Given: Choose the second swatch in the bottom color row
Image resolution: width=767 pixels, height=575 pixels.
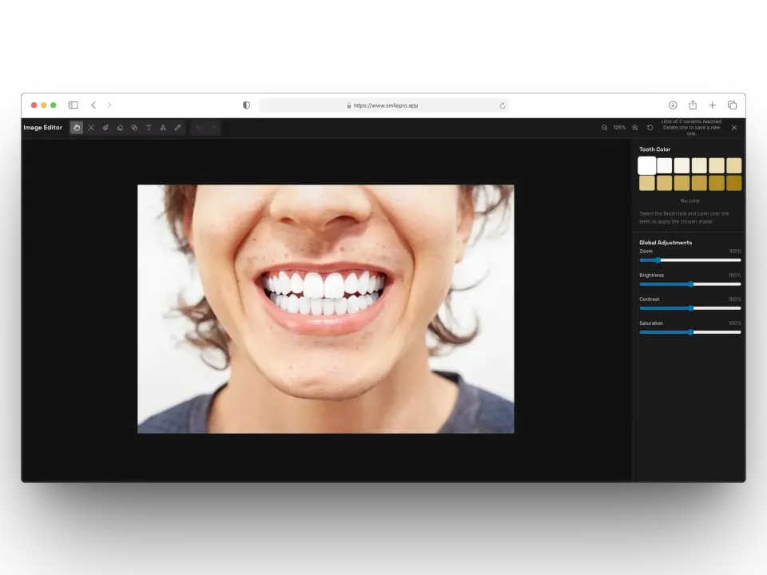Looking at the screenshot, I should pyautogui.click(x=664, y=184).
